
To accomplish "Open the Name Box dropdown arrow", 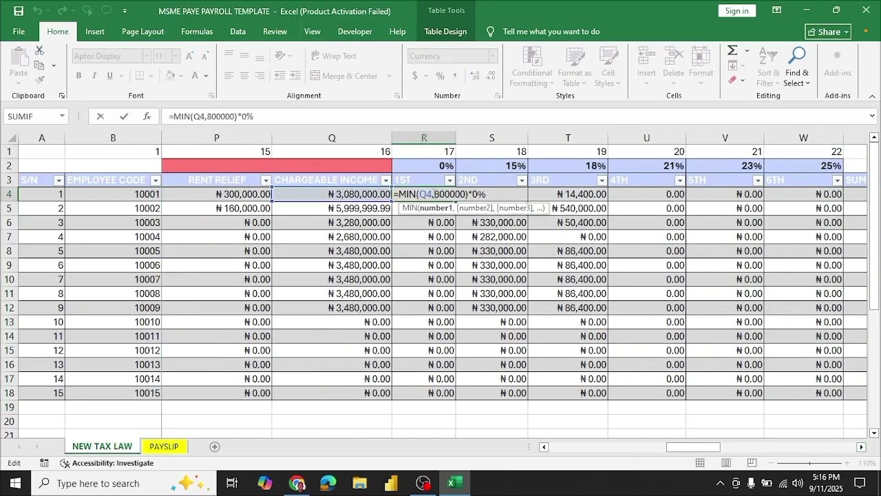I will (62, 116).
